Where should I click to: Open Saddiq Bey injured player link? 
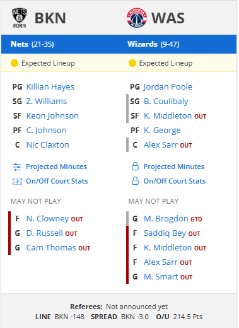tap(165, 233)
